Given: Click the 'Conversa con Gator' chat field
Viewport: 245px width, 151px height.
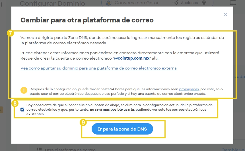Looking at the screenshot, I should click(138, 3).
